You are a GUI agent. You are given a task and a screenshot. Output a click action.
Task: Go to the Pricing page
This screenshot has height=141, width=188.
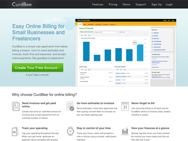click(x=113, y=4)
